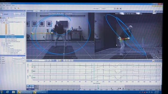Click the clock in the system tray
The width and height of the screenshot is (168, 94).
pos(157,92)
